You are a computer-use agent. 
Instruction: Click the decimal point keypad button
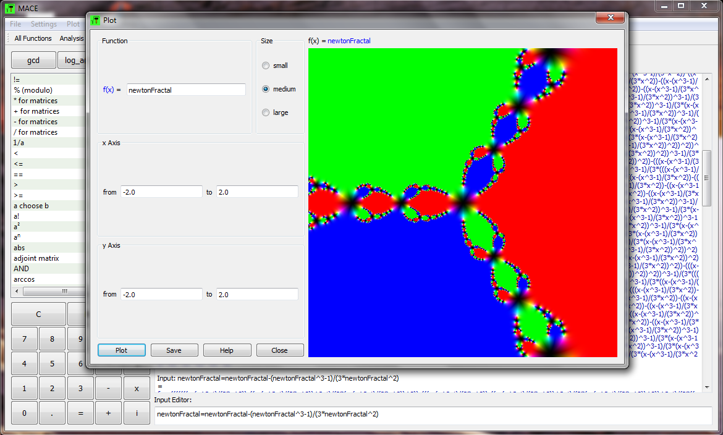(52, 413)
